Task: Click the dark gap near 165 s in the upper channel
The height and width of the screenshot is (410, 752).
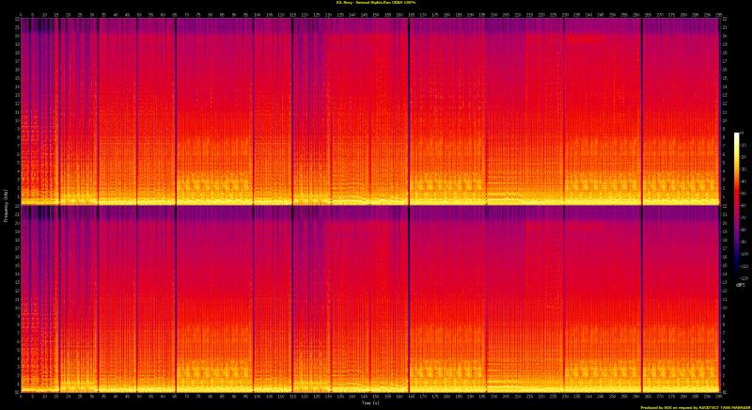Action: click(x=409, y=103)
